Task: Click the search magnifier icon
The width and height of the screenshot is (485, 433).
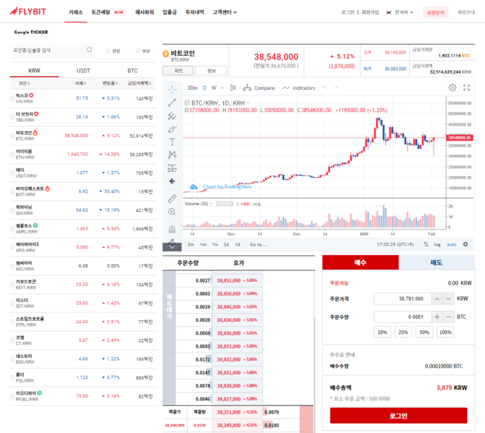Action: point(89,50)
